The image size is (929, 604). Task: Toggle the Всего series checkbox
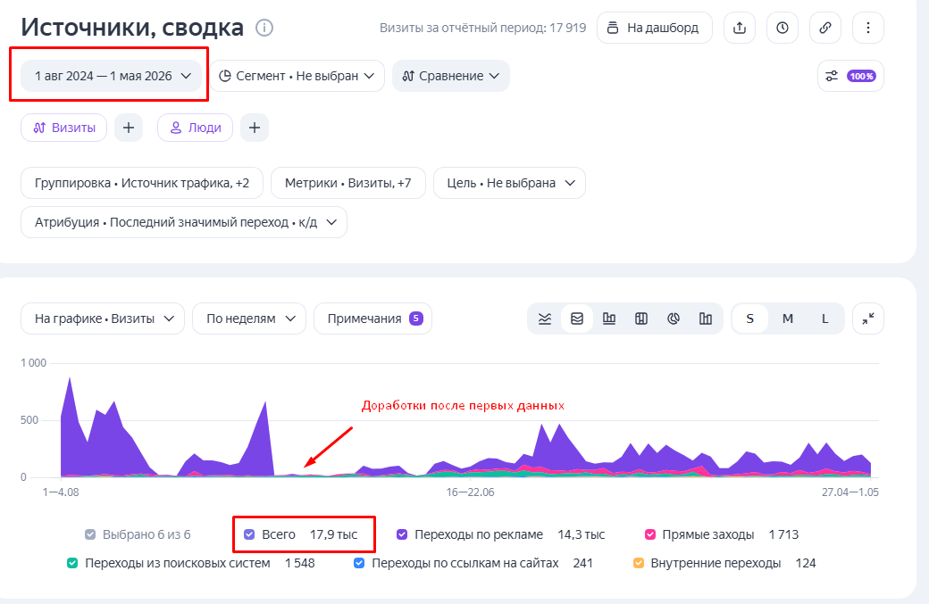pos(249,534)
